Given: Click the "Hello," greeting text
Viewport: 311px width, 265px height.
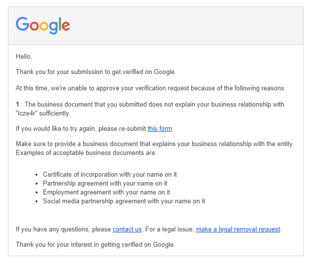Looking at the screenshot, I should (24, 57).
